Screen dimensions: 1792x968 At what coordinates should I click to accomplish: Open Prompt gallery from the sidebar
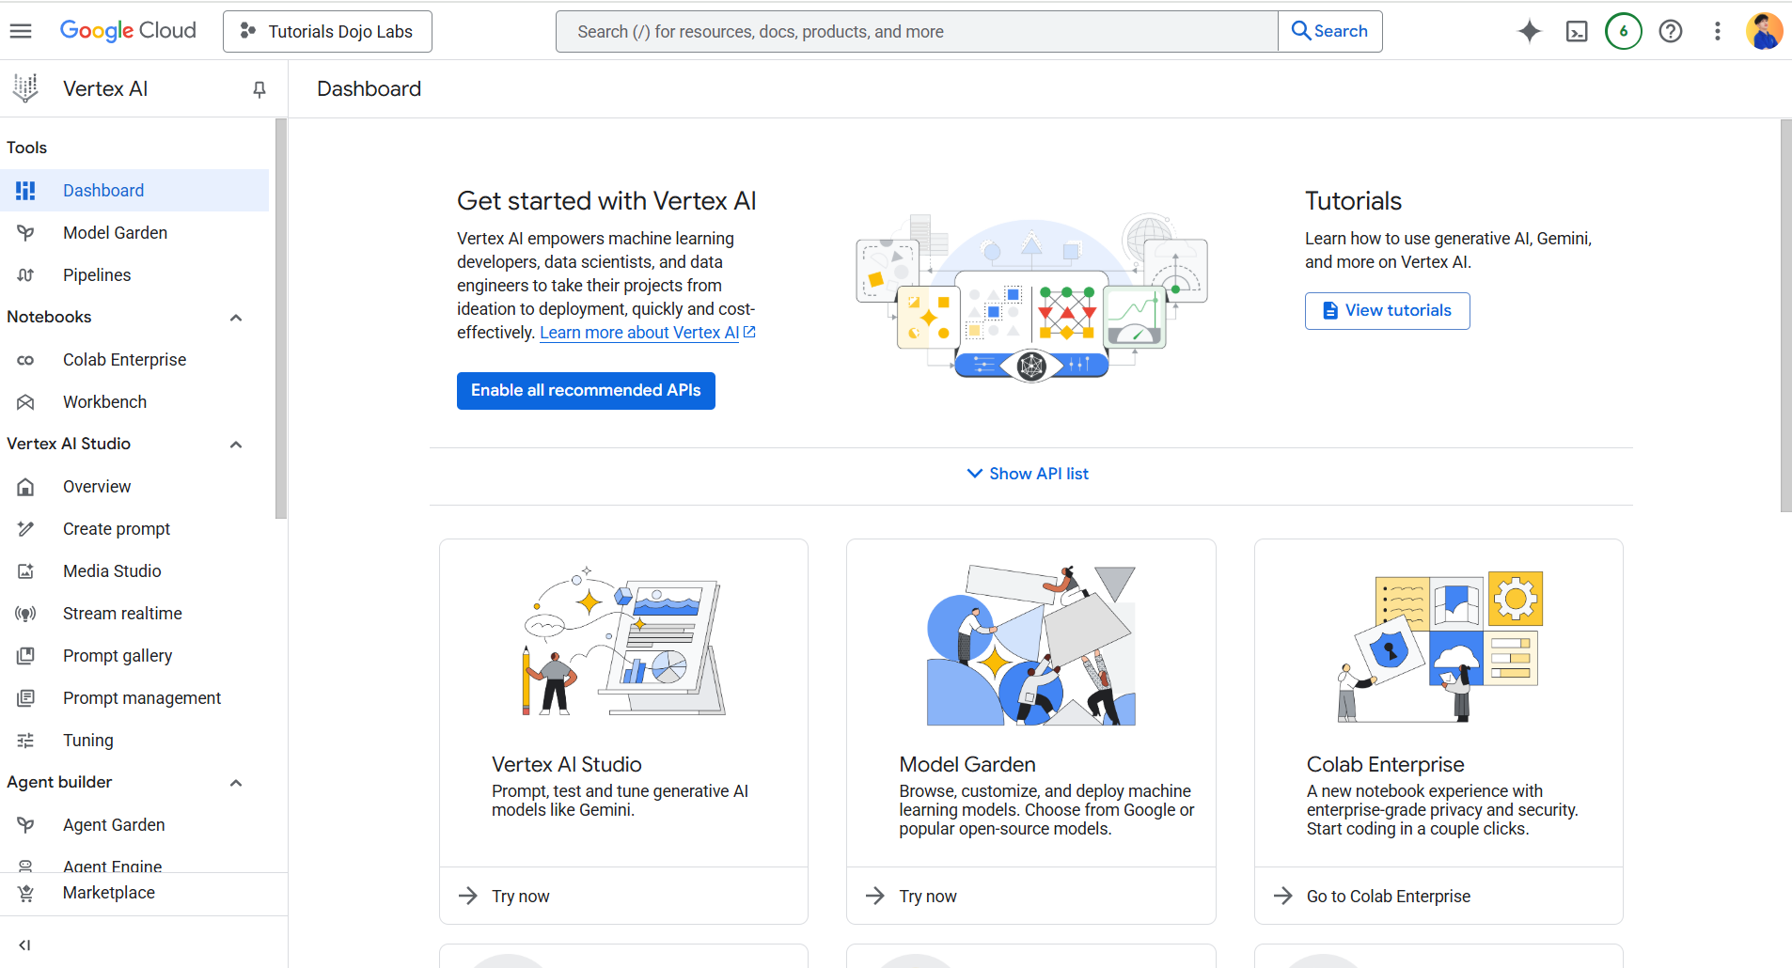118,656
